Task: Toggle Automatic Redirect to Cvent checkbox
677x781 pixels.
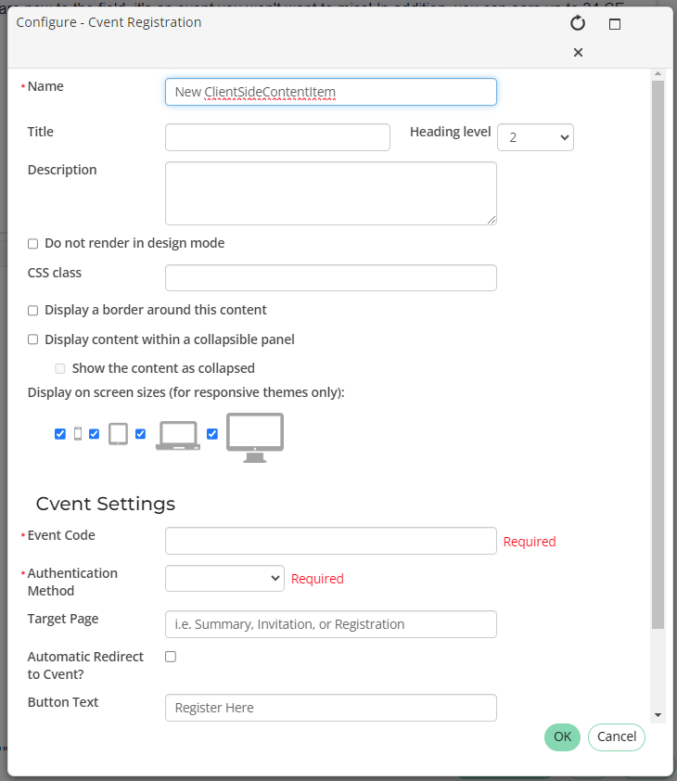Action: click(171, 657)
